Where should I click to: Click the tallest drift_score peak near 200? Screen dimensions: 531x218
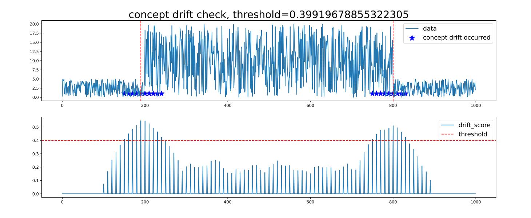click(141, 121)
